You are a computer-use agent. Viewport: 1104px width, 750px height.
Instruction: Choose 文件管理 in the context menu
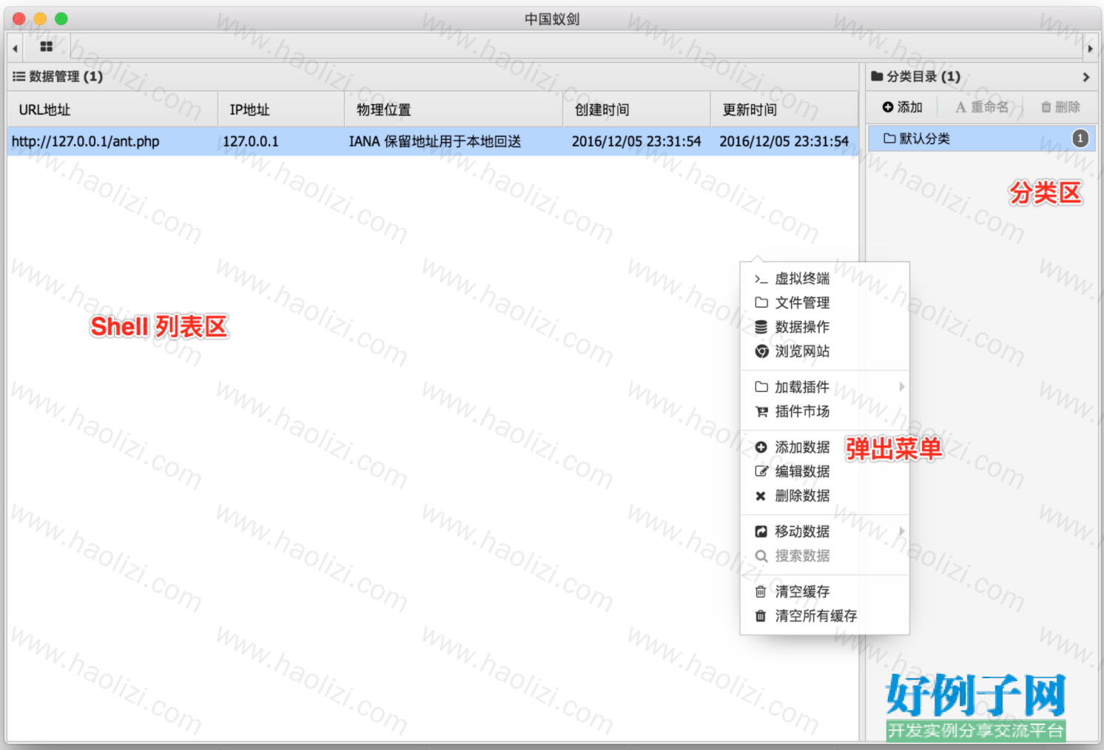(824, 303)
